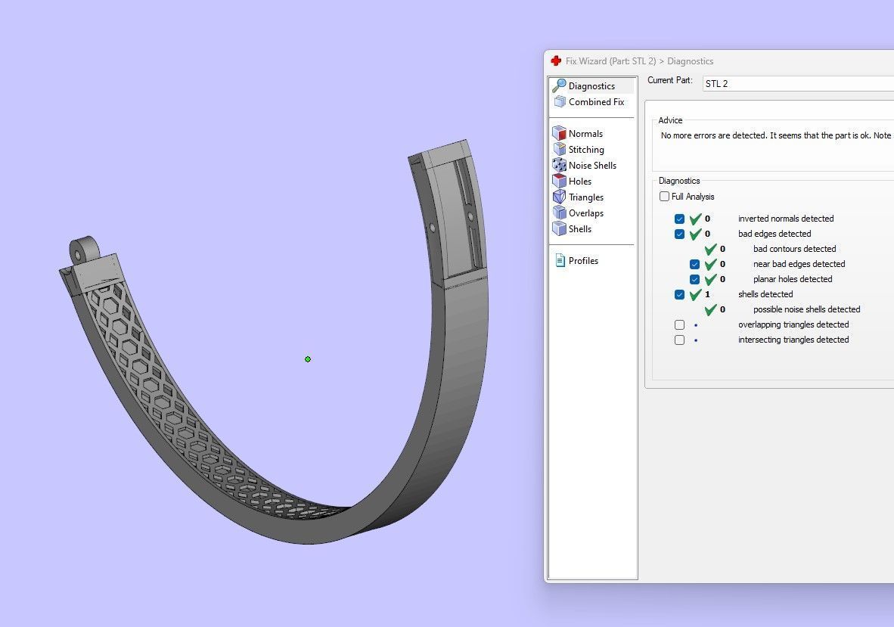Click 'inverted normals detected' label
This screenshot has height=627, width=894.
(786, 219)
